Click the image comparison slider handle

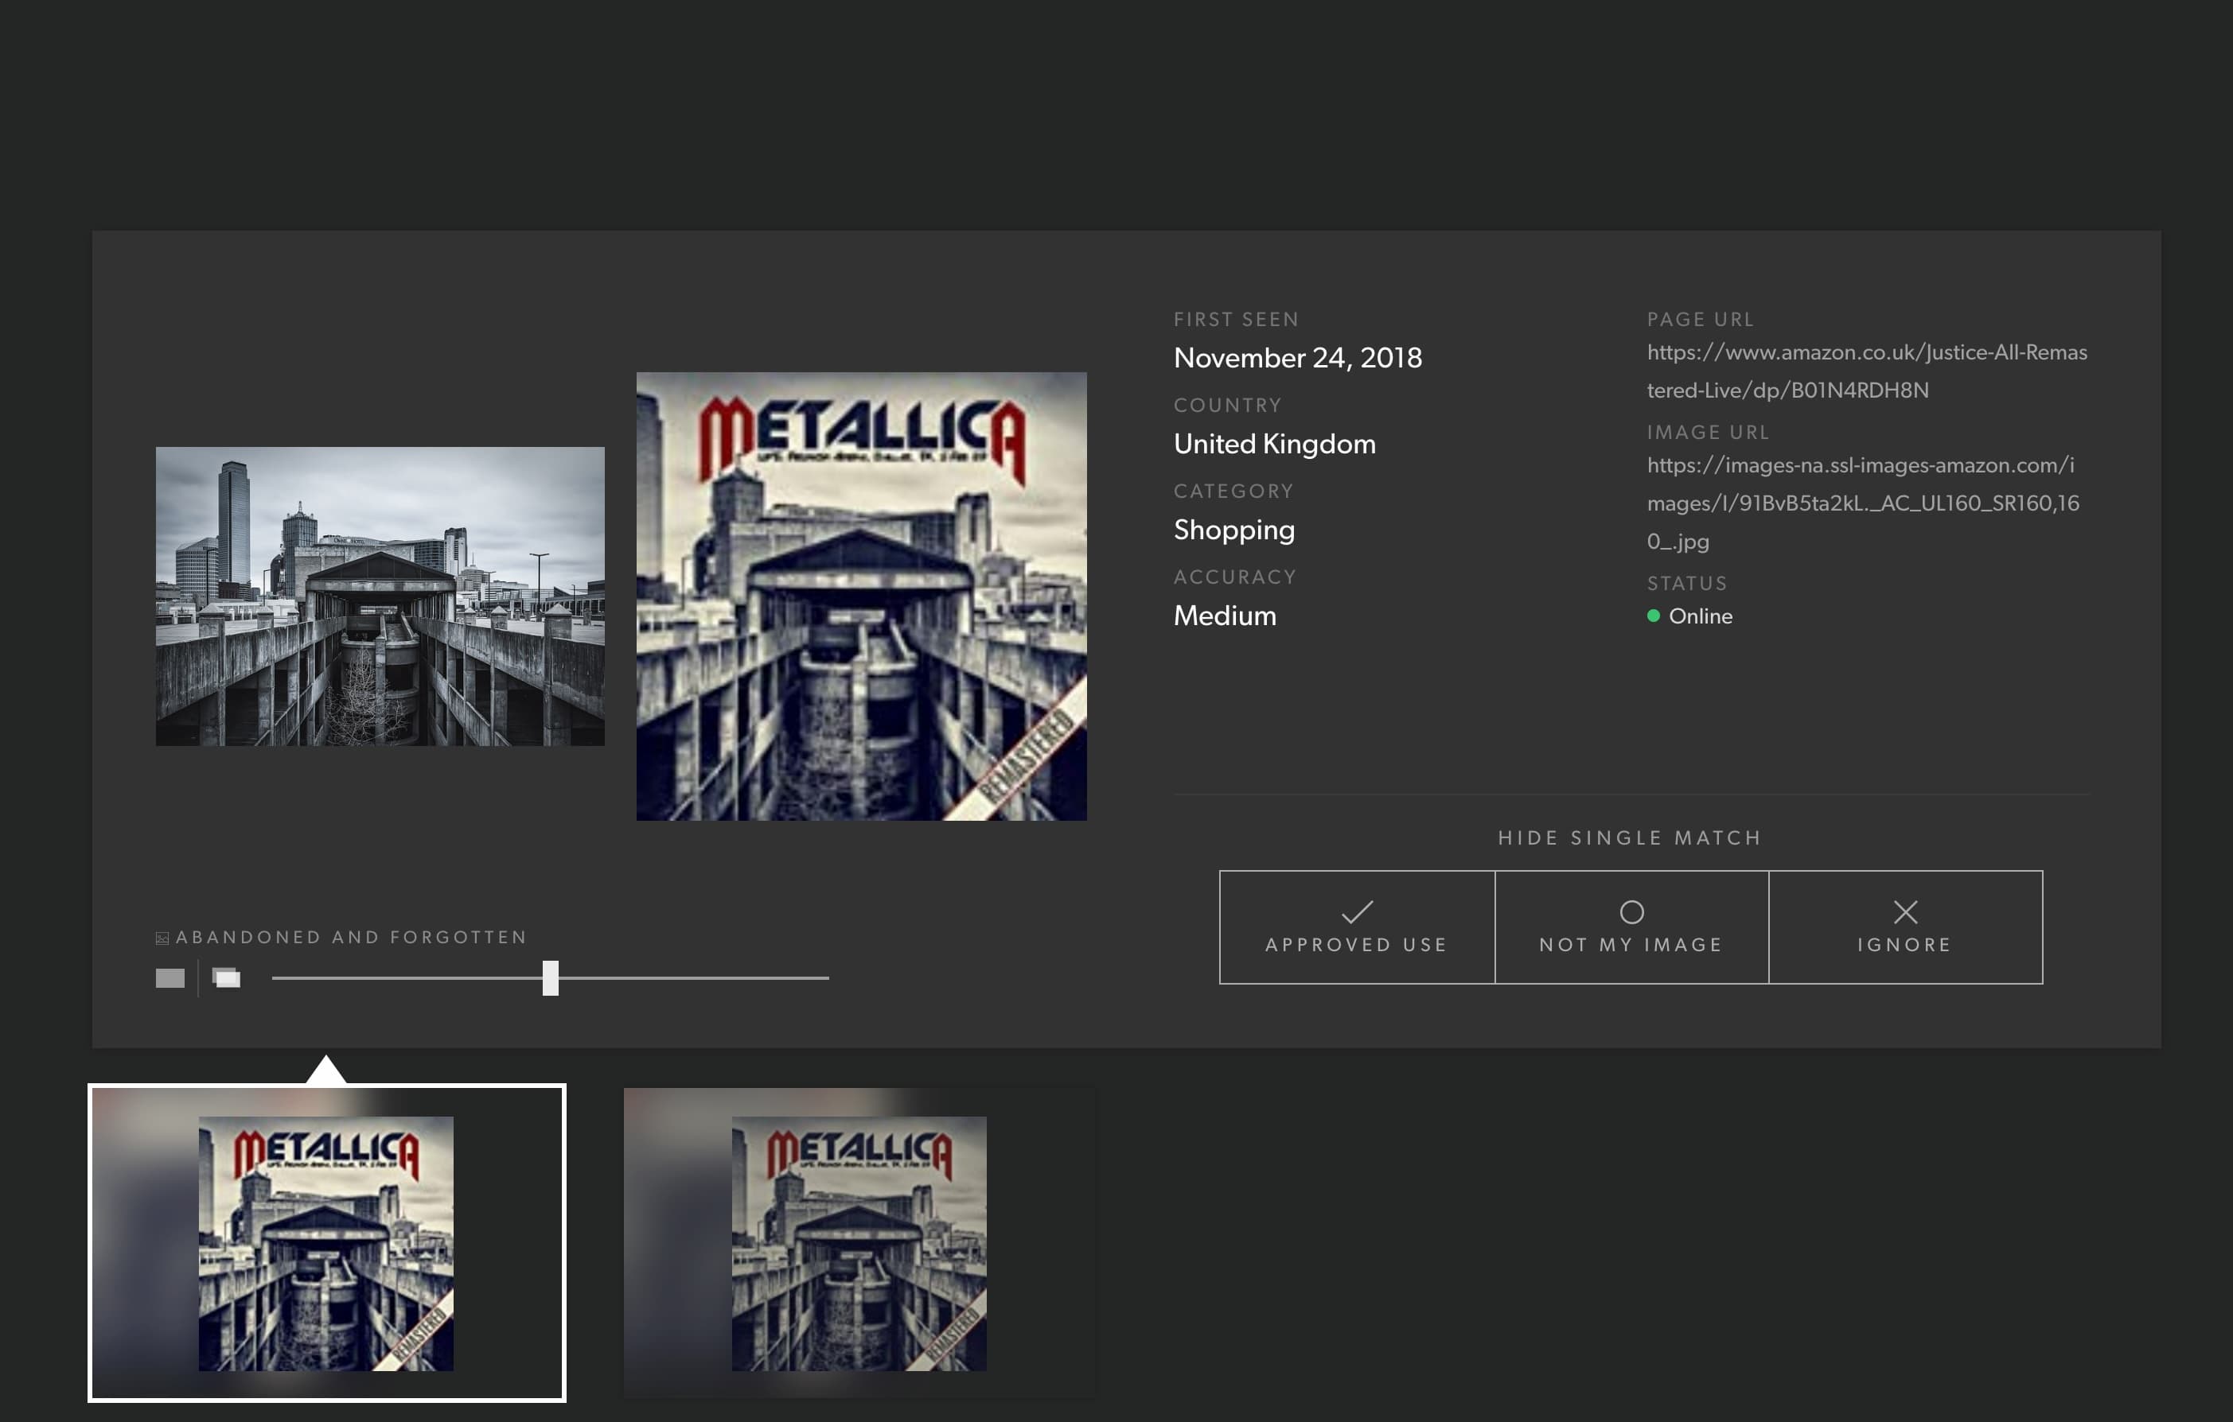point(550,978)
